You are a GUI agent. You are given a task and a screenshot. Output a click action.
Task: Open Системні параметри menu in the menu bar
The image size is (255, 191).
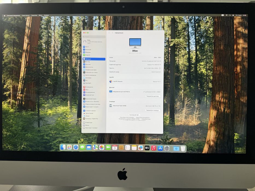[13, 16]
